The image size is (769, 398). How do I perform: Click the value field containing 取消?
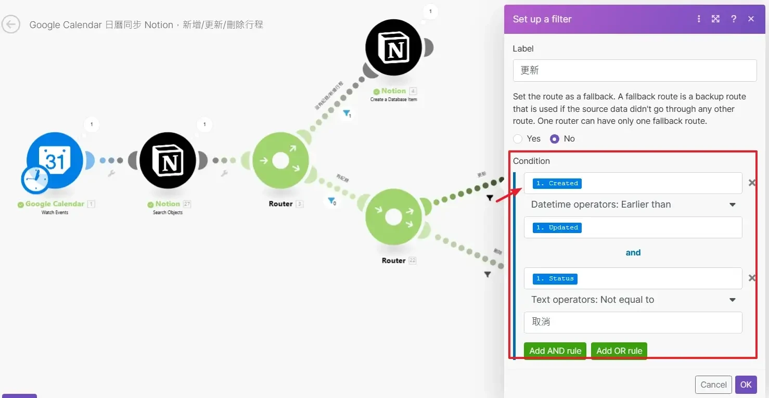coord(633,322)
